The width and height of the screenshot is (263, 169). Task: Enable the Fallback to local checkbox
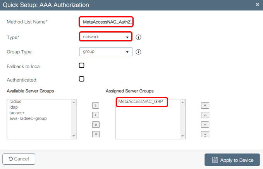[x=81, y=65]
